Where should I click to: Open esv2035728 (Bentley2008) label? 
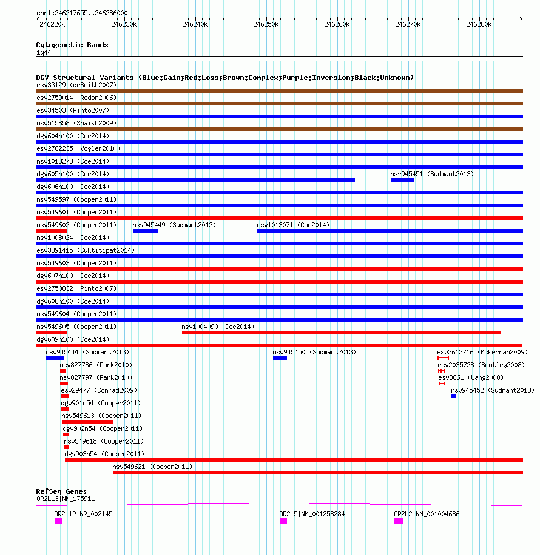(481, 365)
